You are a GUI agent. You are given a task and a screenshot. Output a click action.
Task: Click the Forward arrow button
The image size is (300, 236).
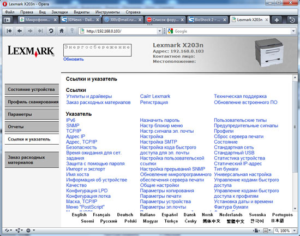[30, 31]
